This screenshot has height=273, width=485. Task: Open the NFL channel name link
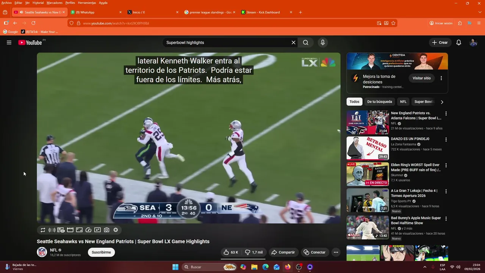click(53, 250)
